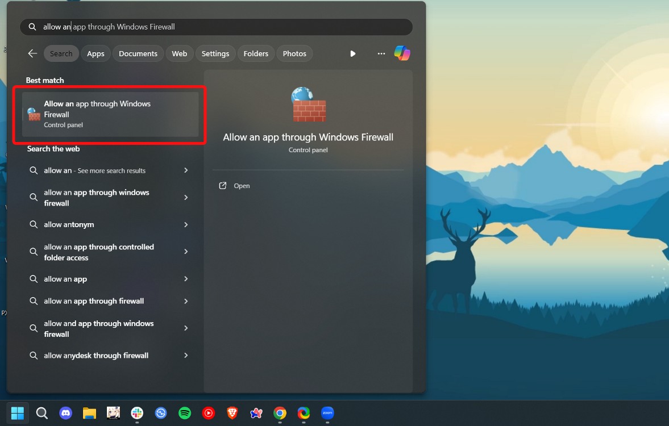Select the Photos filter tab
Image resolution: width=669 pixels, height=426 pixels.
(294, 53)
